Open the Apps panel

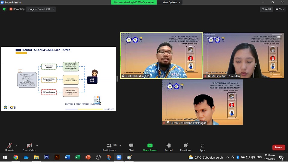click(x=202, y=147)
